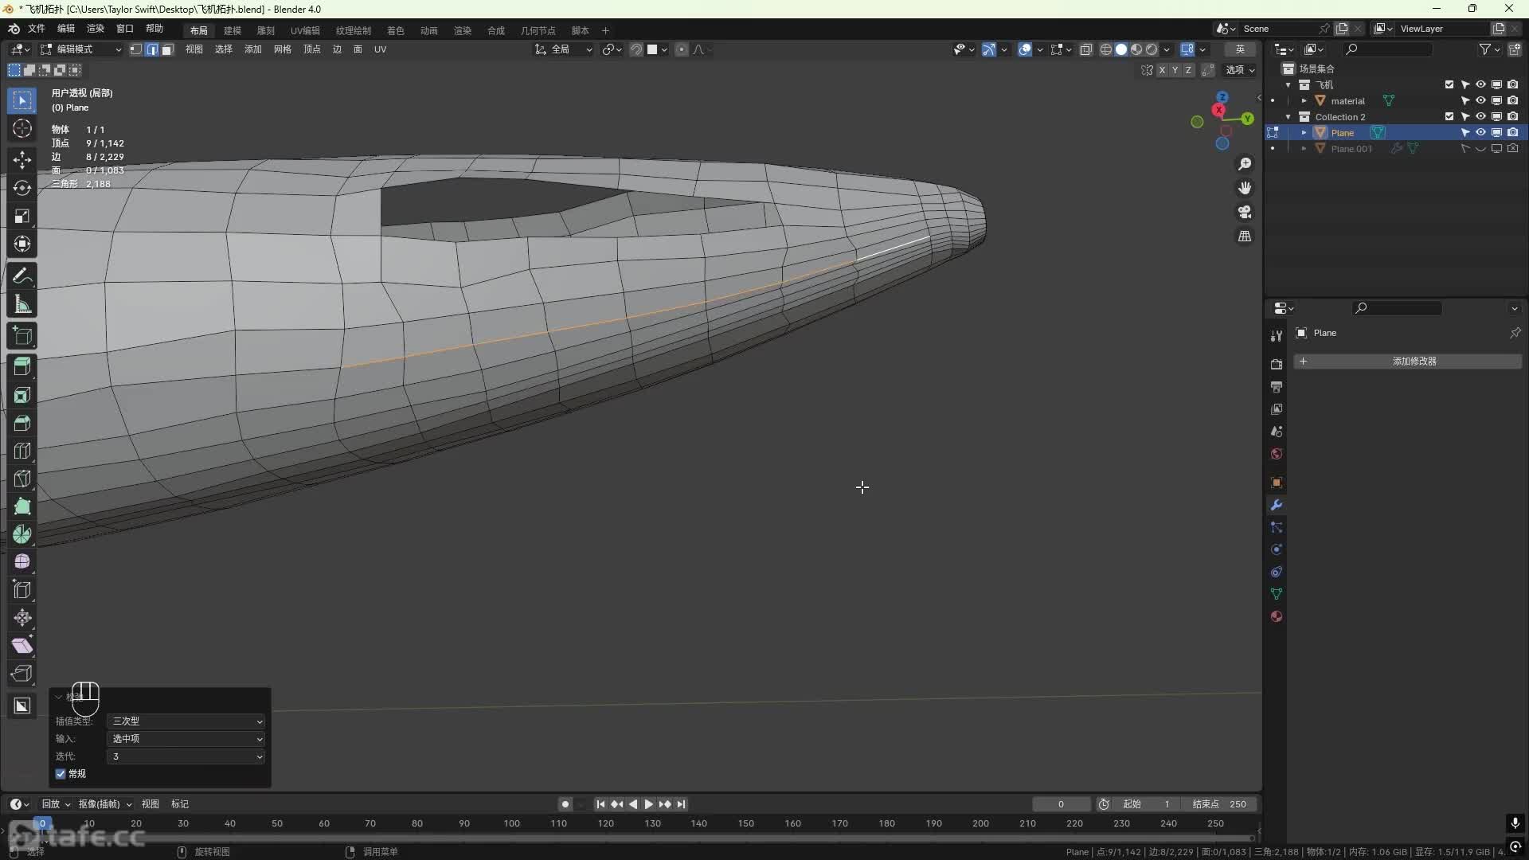The width and height of the screenshot is (1529, 860).
Task: Hide the Plane object with eye icon
Action: (1480, 132)
